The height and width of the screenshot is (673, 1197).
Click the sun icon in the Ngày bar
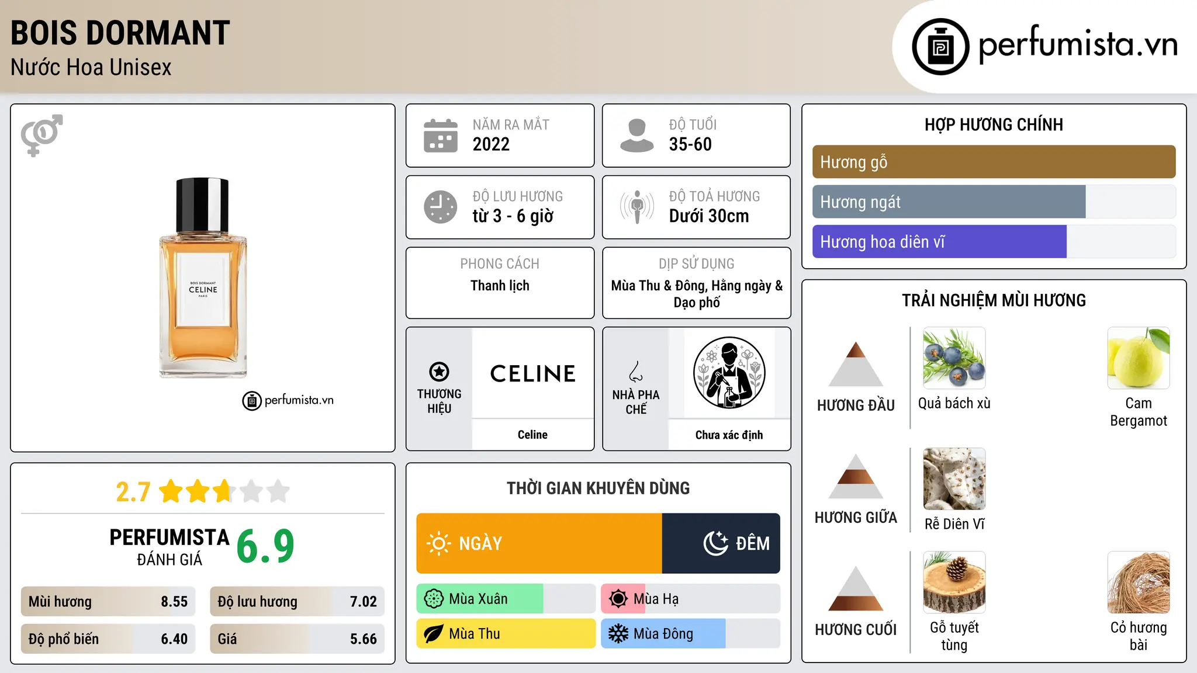coord(438,543)
